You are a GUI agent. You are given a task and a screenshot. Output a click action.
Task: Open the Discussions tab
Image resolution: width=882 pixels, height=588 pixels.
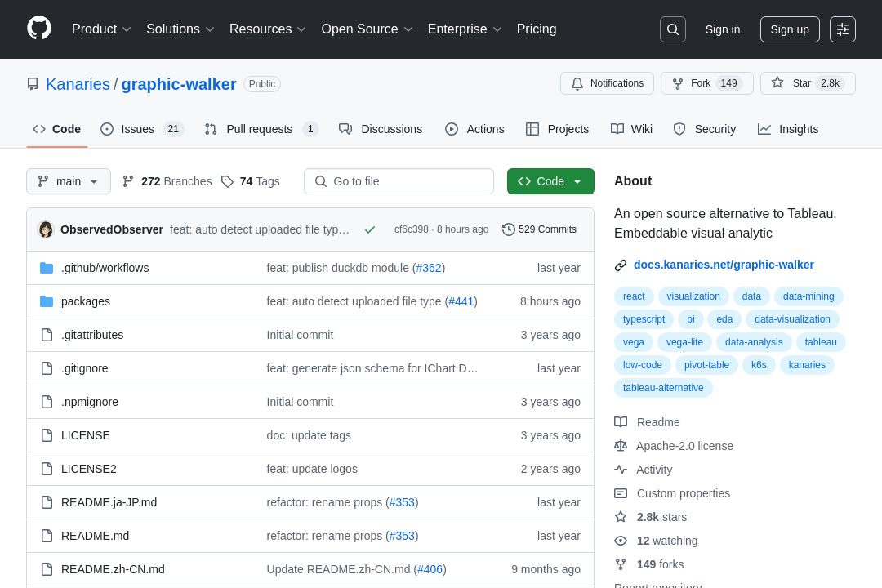coord(381,129)
